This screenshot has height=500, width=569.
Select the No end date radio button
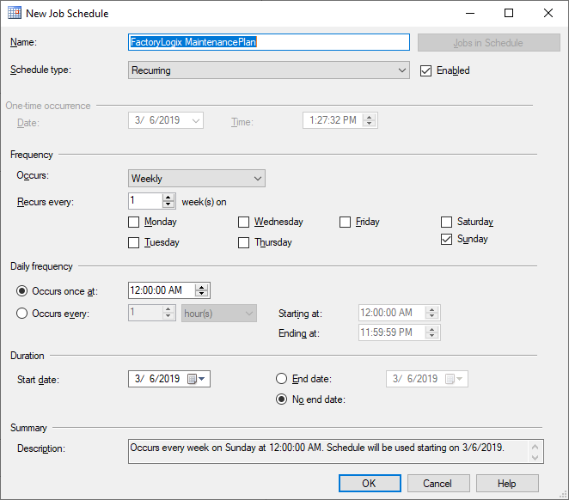(x=281, y=399)
